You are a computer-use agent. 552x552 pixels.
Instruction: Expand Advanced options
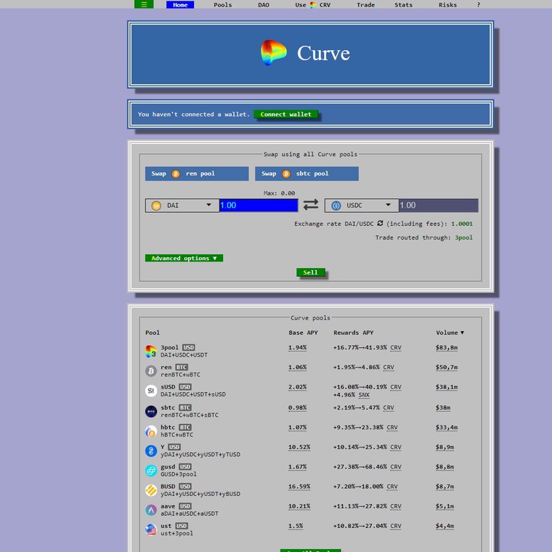(x=184, y=258)
